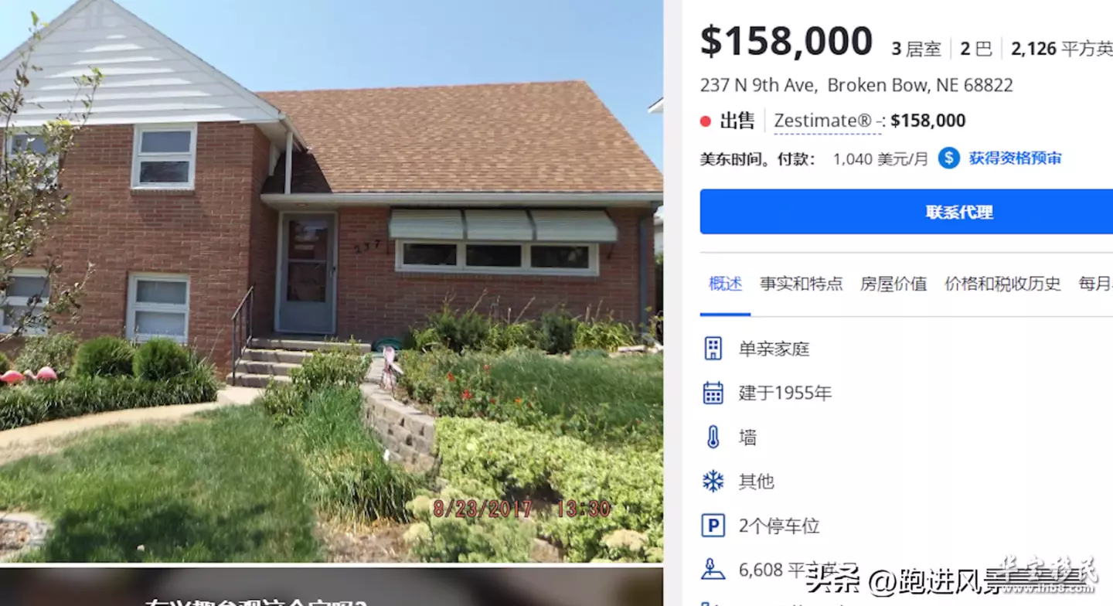
Task: Open the partially visible 每月 tab
Action: 1096,284
